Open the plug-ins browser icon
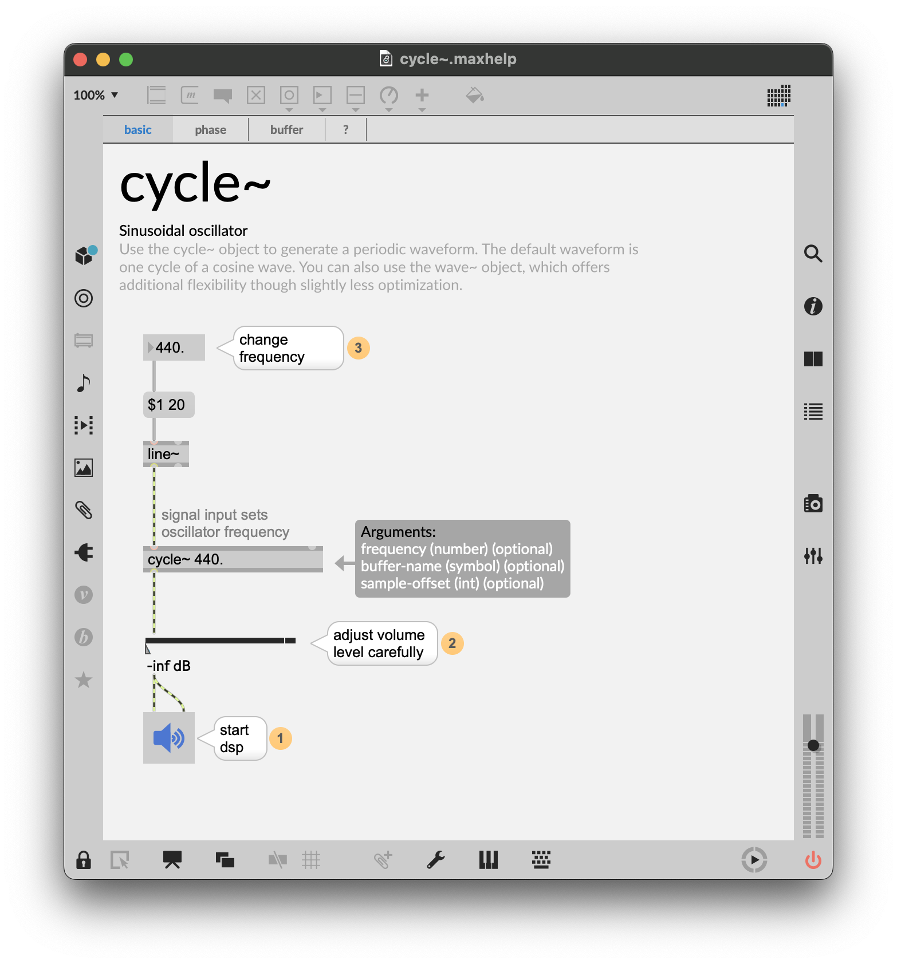The image size is (897, 964). (84, 552)
